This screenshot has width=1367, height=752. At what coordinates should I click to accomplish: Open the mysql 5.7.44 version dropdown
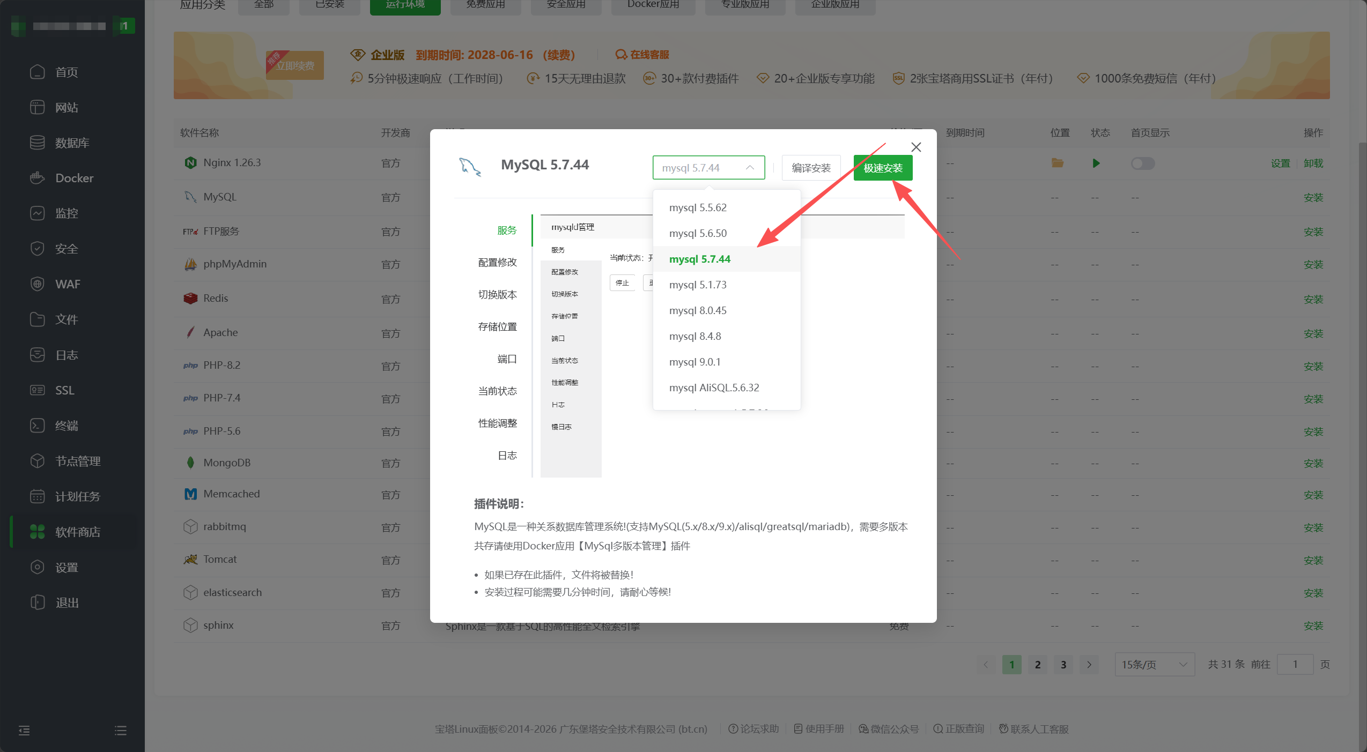708,168
